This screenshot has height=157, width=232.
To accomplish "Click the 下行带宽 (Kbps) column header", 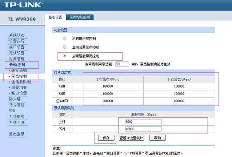I will (x=179, y=79).
